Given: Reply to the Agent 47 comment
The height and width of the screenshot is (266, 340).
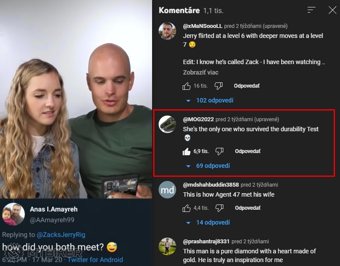Looking at the screenshot, I should click(247, 208).
